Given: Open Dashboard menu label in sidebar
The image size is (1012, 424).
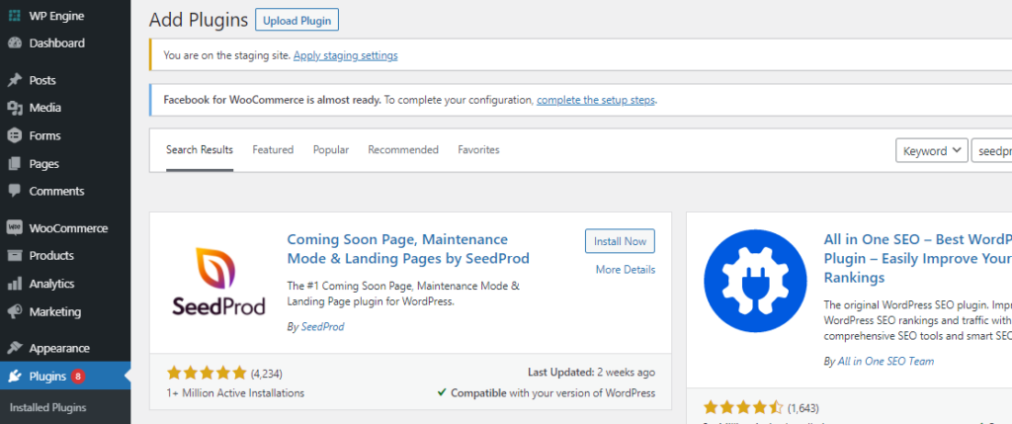Looking at the screenshot, I should pyautogui.click(x=56, y=43).
